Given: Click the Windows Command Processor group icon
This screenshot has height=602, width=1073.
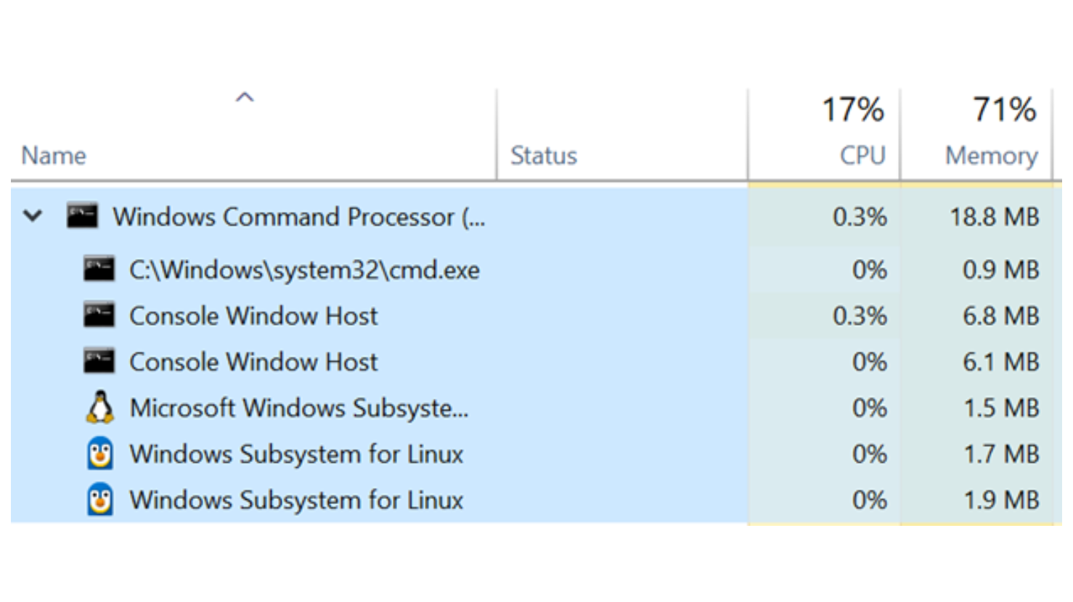Looking at the screenshot, I should (x=82, y=216).
